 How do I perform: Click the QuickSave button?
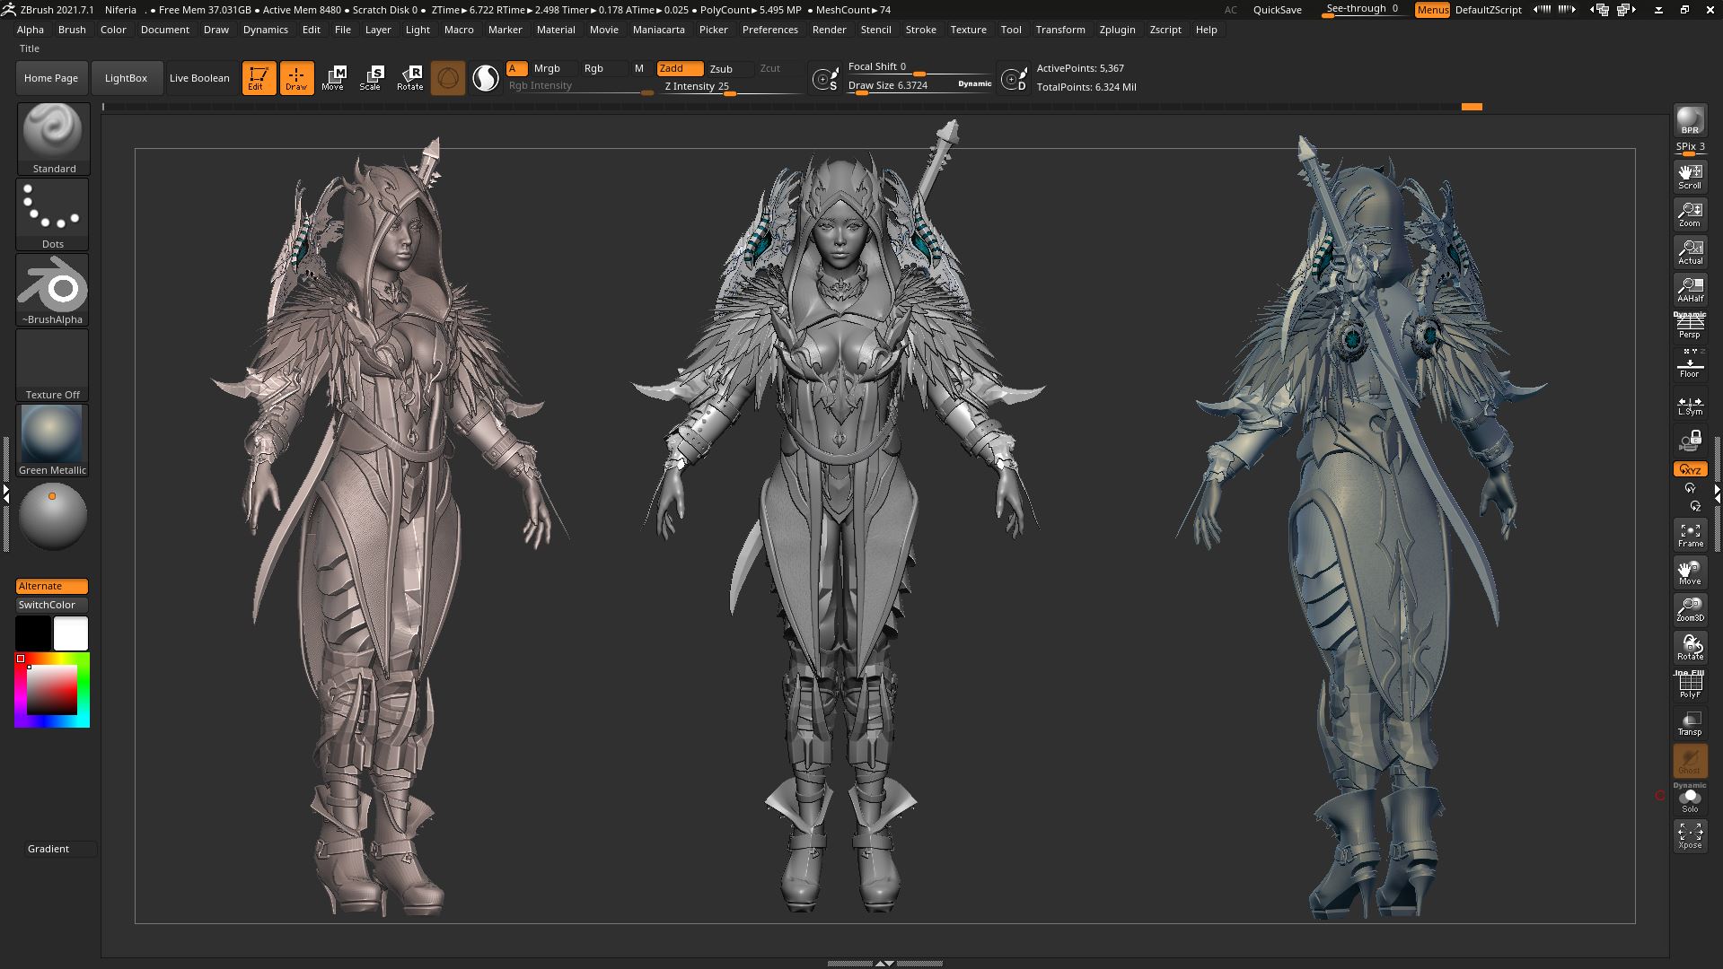(1277, 10)
